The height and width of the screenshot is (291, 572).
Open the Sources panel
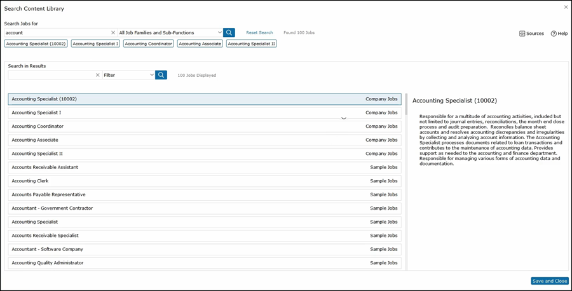click(531, 34)
